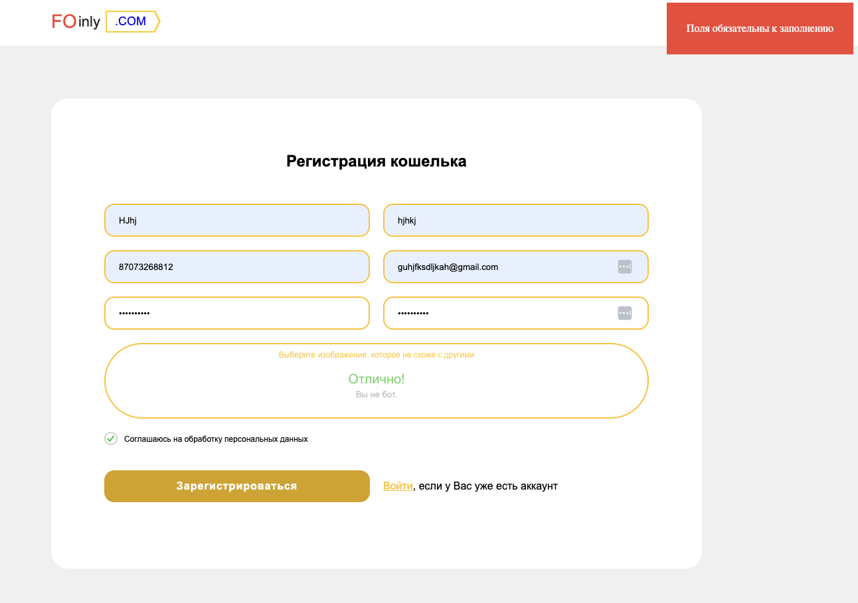The width and height of the screenshot is (858, 603).
Task: Focus the right confirm password field
Action: (498, 313)
